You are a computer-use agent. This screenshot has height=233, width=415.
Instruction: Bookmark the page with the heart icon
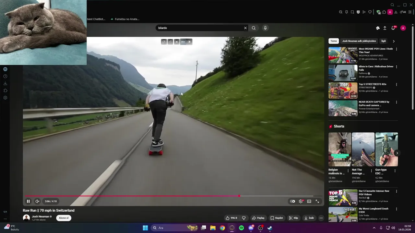pyautogui.click(x=370, y=12)
